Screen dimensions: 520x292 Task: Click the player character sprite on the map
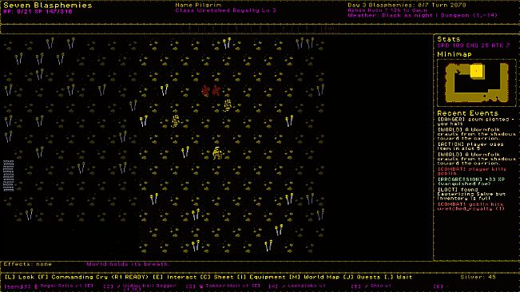[x=217, y=153]
